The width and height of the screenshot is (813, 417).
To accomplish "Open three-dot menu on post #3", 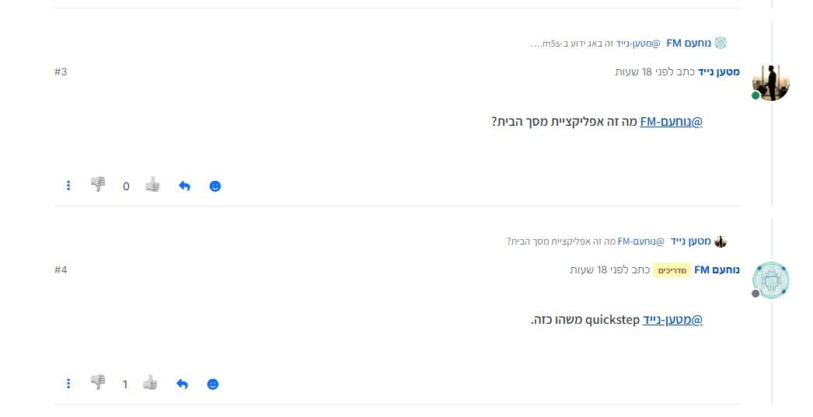I will [68, 186].
